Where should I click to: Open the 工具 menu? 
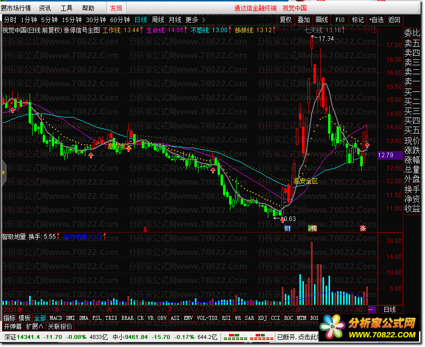click(x=66, y=8)
